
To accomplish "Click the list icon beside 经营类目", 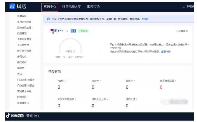I will point(177,31).
